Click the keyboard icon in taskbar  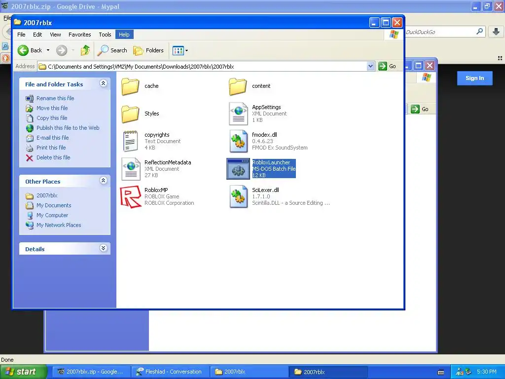(441, 372)
